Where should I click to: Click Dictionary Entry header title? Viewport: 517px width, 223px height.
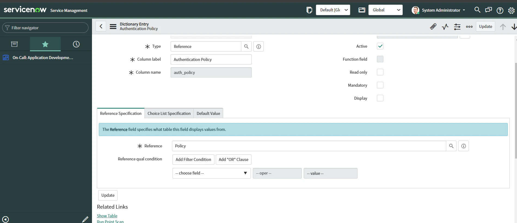tap(134, 24)
